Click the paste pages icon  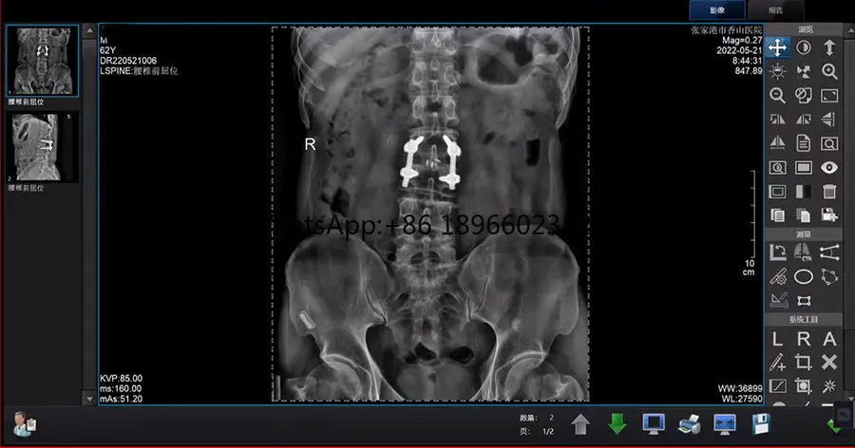pos(803,215)
